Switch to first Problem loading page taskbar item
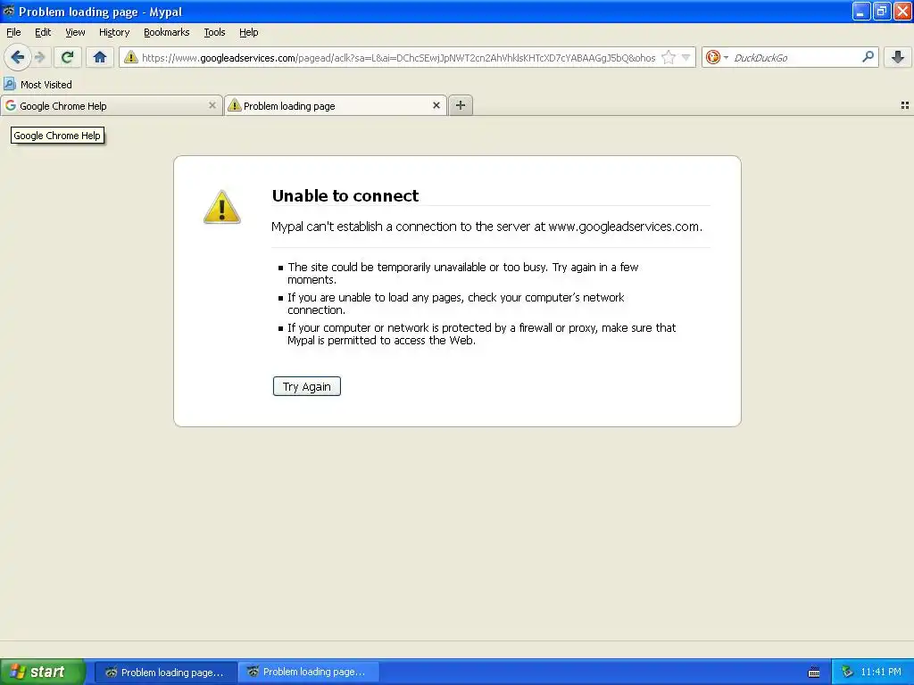 click(x=166, y=673)
